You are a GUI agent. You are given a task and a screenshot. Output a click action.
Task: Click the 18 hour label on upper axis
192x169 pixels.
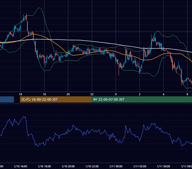click(x=44, y=94)
